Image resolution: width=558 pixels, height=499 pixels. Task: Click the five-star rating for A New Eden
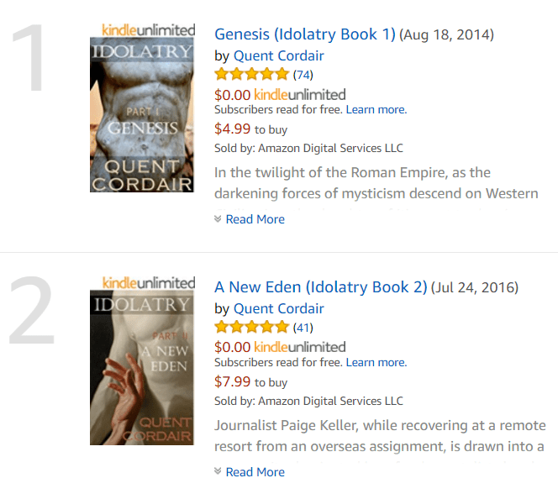point(251,327)
